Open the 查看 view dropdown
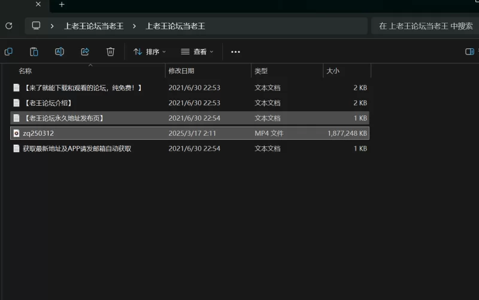 [196, 52]
